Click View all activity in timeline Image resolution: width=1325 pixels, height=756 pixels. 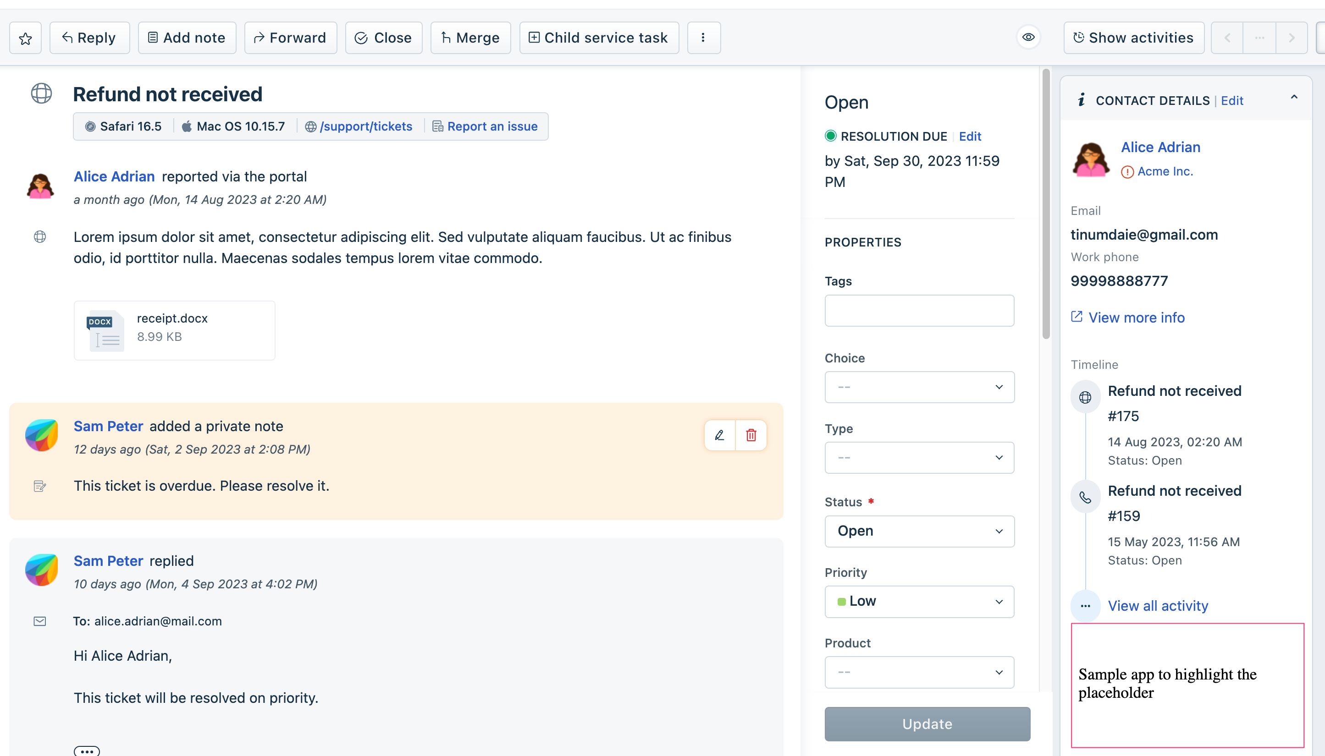coord(1157,605)
